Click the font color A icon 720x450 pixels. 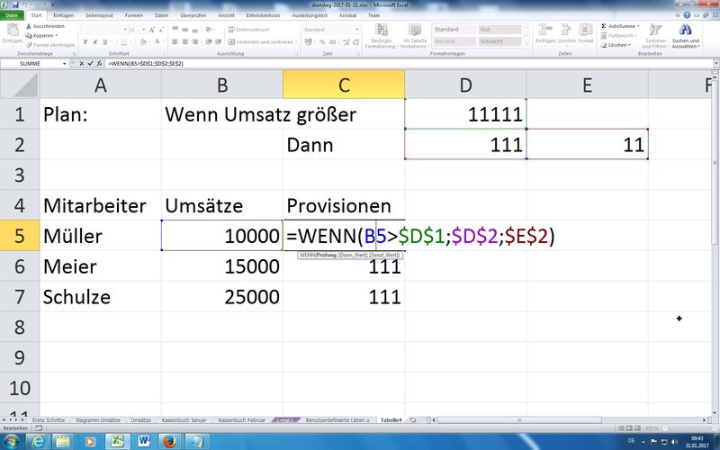(157, 42)
